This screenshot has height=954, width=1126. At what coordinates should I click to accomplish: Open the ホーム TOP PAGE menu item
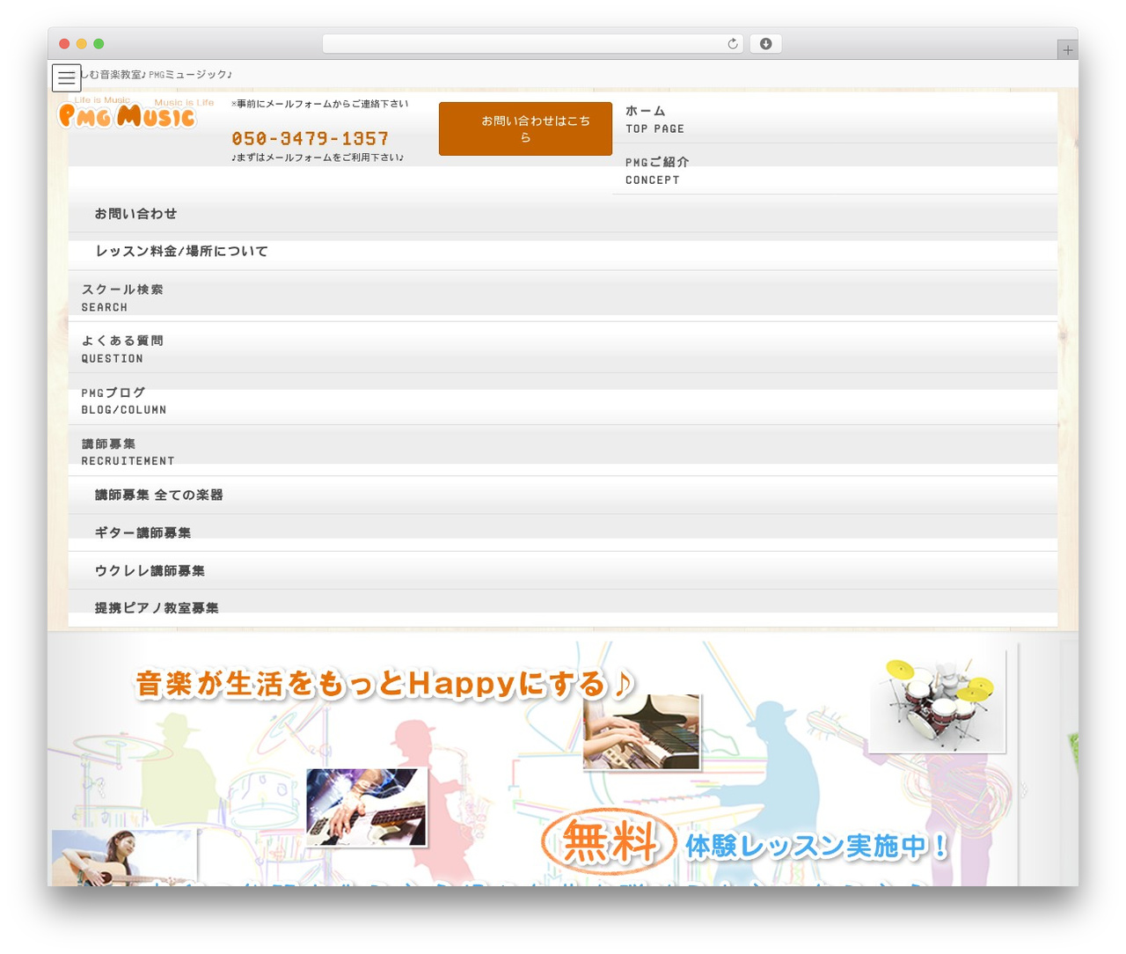835,120
